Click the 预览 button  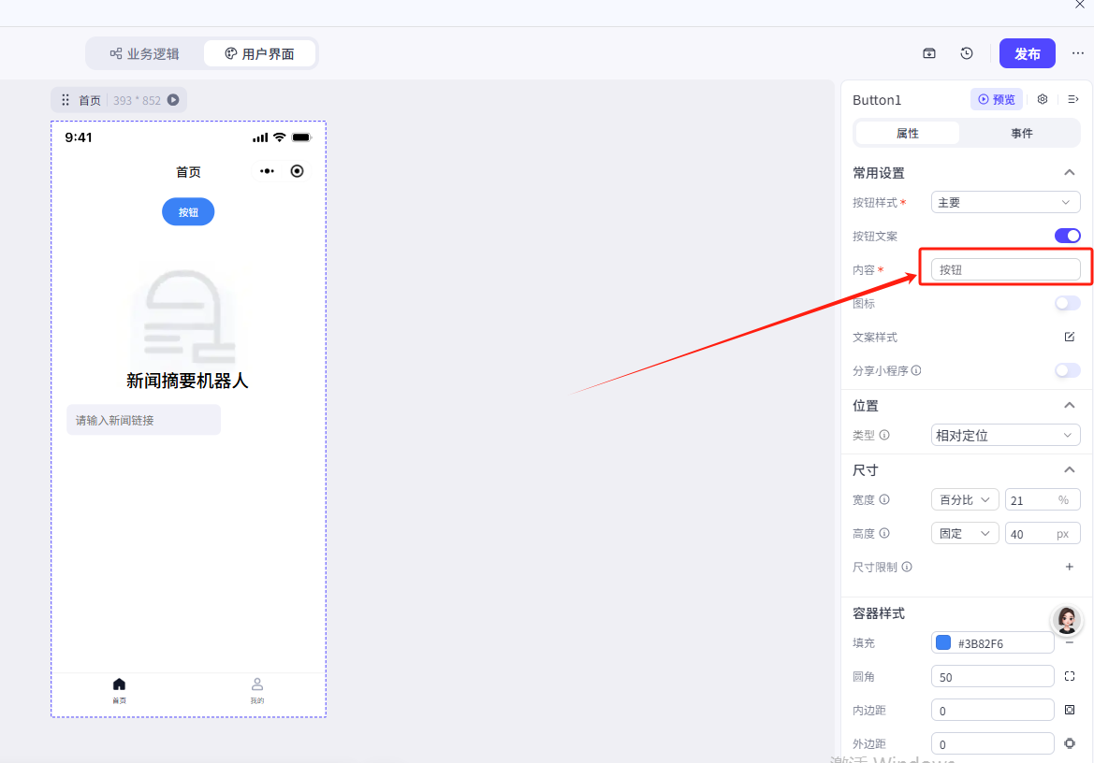997,99
